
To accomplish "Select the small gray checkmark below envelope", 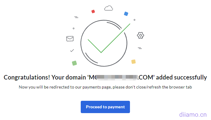I will click(72, 50).
